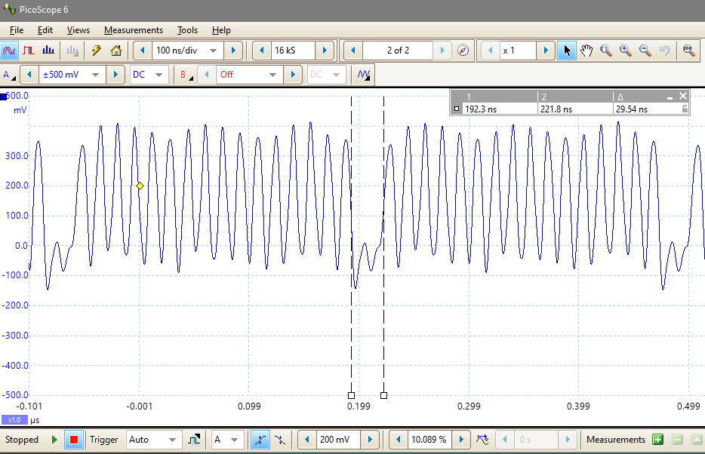Toggle the trigger marker arrow next to Auto
The width and height of the screenshot is (705, 454).
[193, 439]
